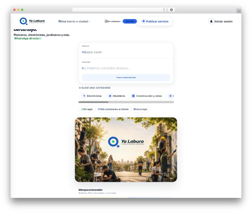Click the user avatar icon beside 'Iniciar sesión'
Screen dimensions: 252x213
(x=211, y=21)
